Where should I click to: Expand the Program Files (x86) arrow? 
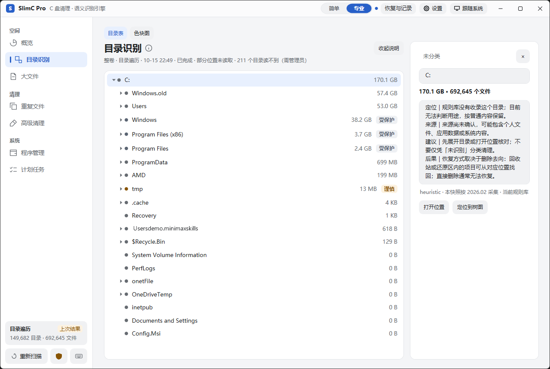[x=121, y=134]
